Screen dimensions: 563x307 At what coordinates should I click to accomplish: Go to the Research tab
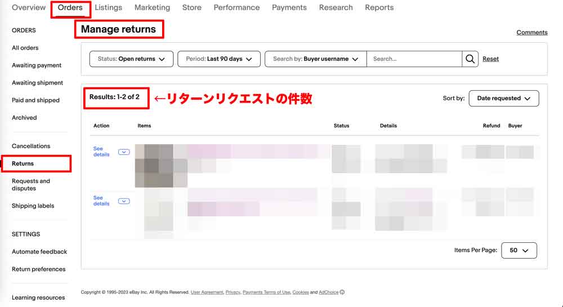pyautogui.click(x=336, y=7)
